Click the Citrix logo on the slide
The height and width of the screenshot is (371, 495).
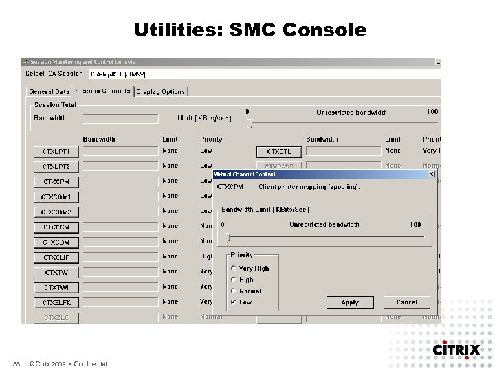click(456, 350)
